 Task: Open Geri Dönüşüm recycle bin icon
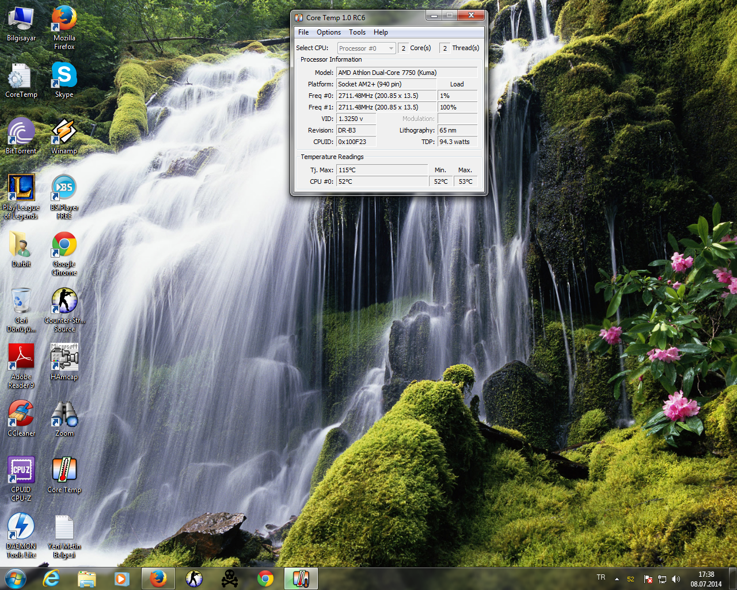(x=21, y=310)
